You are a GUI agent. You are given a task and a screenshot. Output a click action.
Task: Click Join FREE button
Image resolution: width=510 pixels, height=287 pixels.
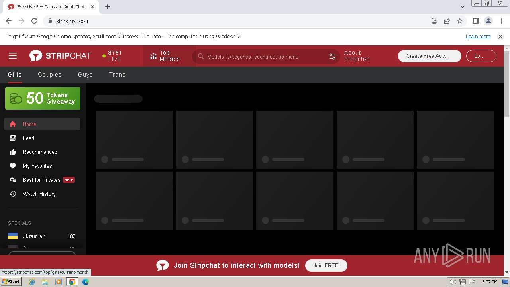tap(326, 265)
